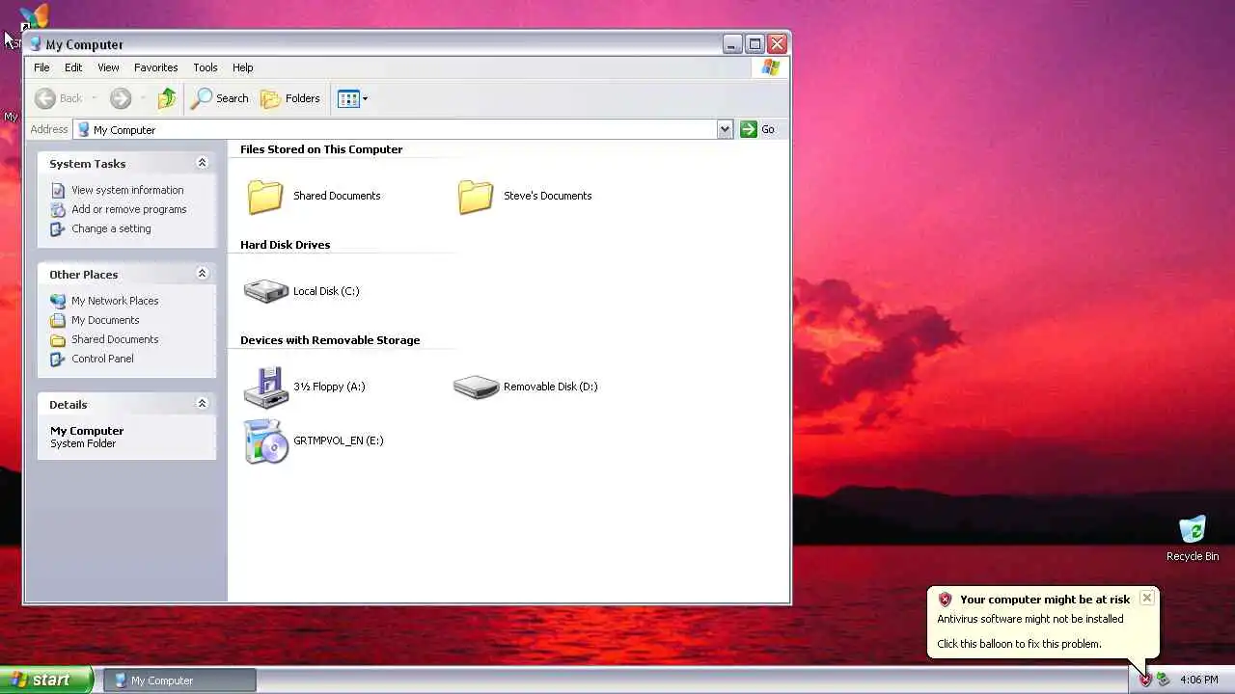1235x694 pixels.
Task: Click the Start button
Action: [46, 680]
